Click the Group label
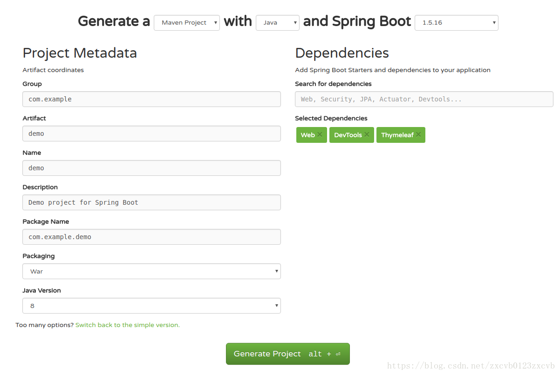The height and width of the screenshot is (375, 560). coord(32,84)
